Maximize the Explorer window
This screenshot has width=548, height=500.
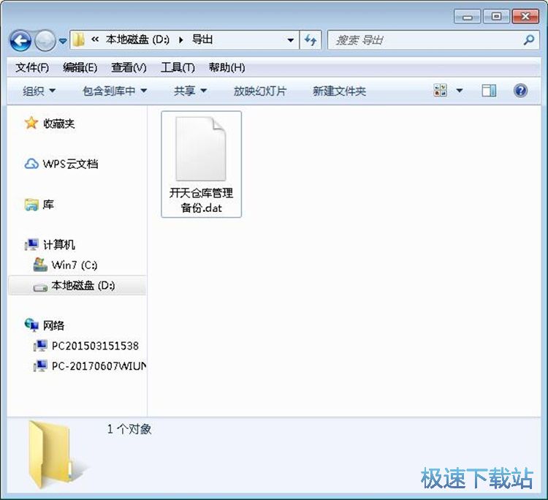(x=496, y=16)
